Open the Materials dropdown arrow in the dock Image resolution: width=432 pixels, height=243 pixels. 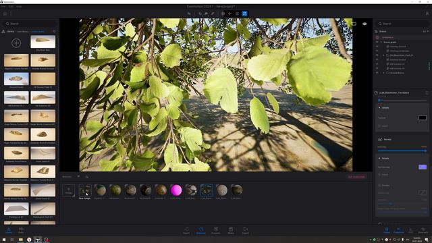(x=78, y=177)
